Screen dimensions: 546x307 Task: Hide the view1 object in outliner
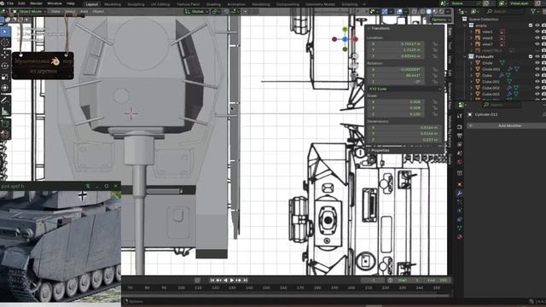(x=537, y=32)
